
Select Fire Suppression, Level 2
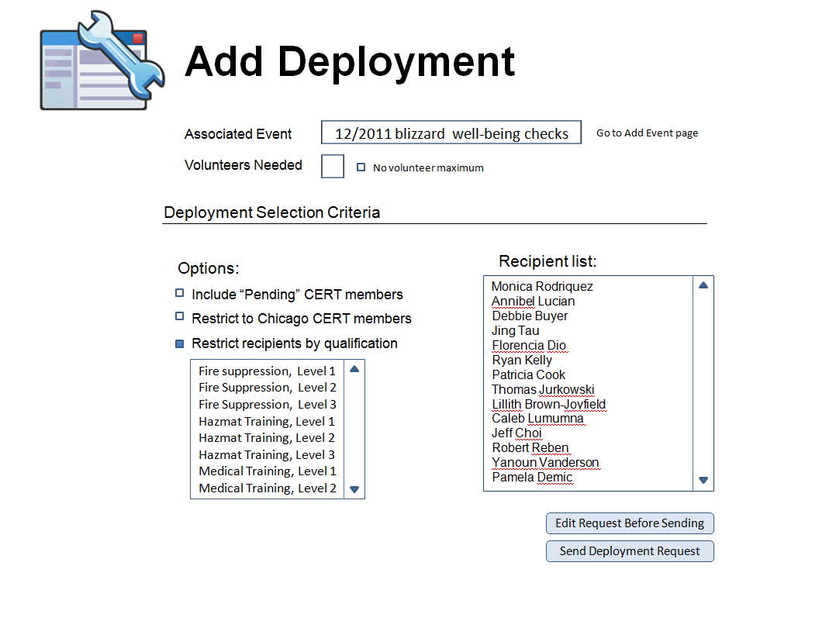(x=267, y=388)
